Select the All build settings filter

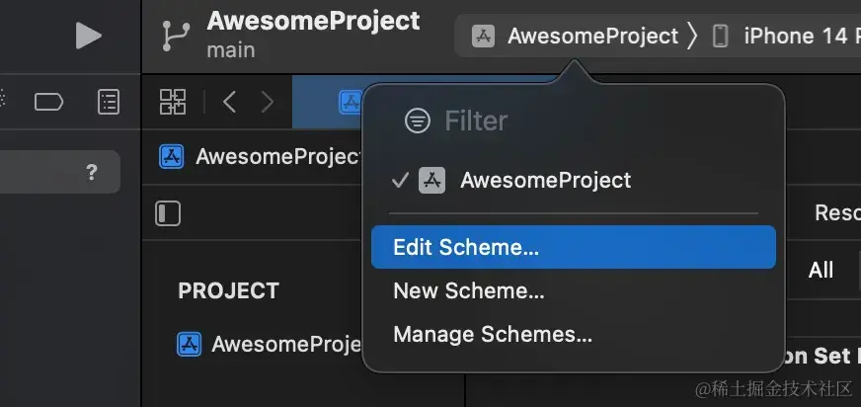click(821, 270)
